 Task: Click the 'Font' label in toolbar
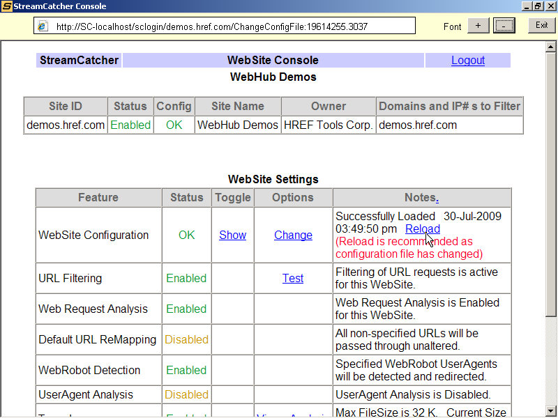point(452,26)
